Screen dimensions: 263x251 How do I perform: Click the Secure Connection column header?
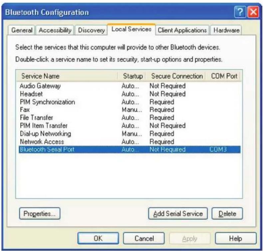[x=176, y=76]
